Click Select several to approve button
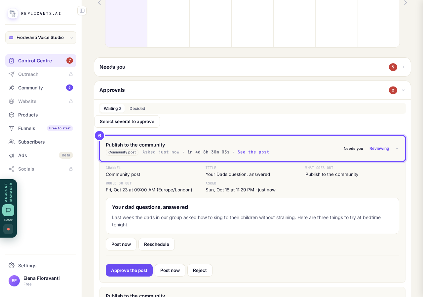 [x=127, y=121]
